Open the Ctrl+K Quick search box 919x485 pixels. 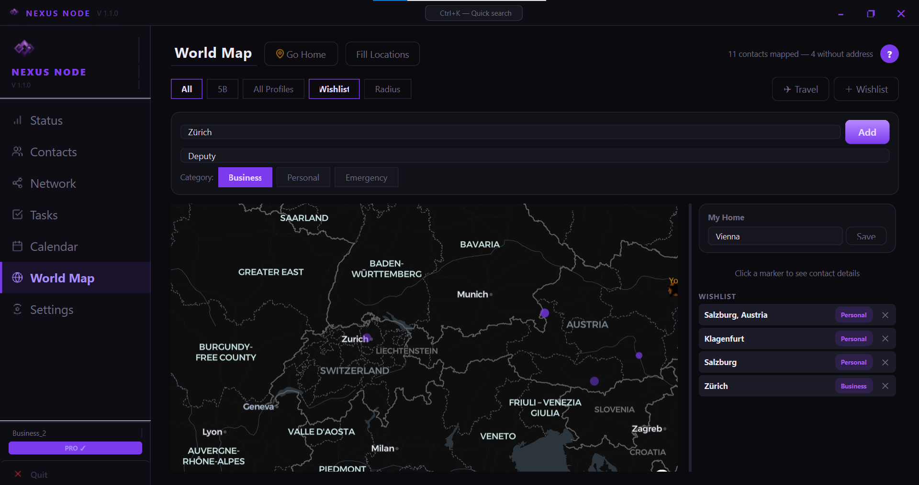[x=474, y=13]
